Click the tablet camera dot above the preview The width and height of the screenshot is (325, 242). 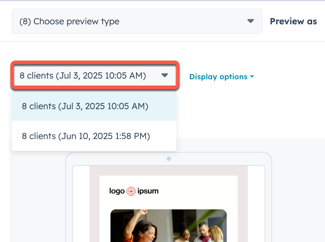click(169, 159)
